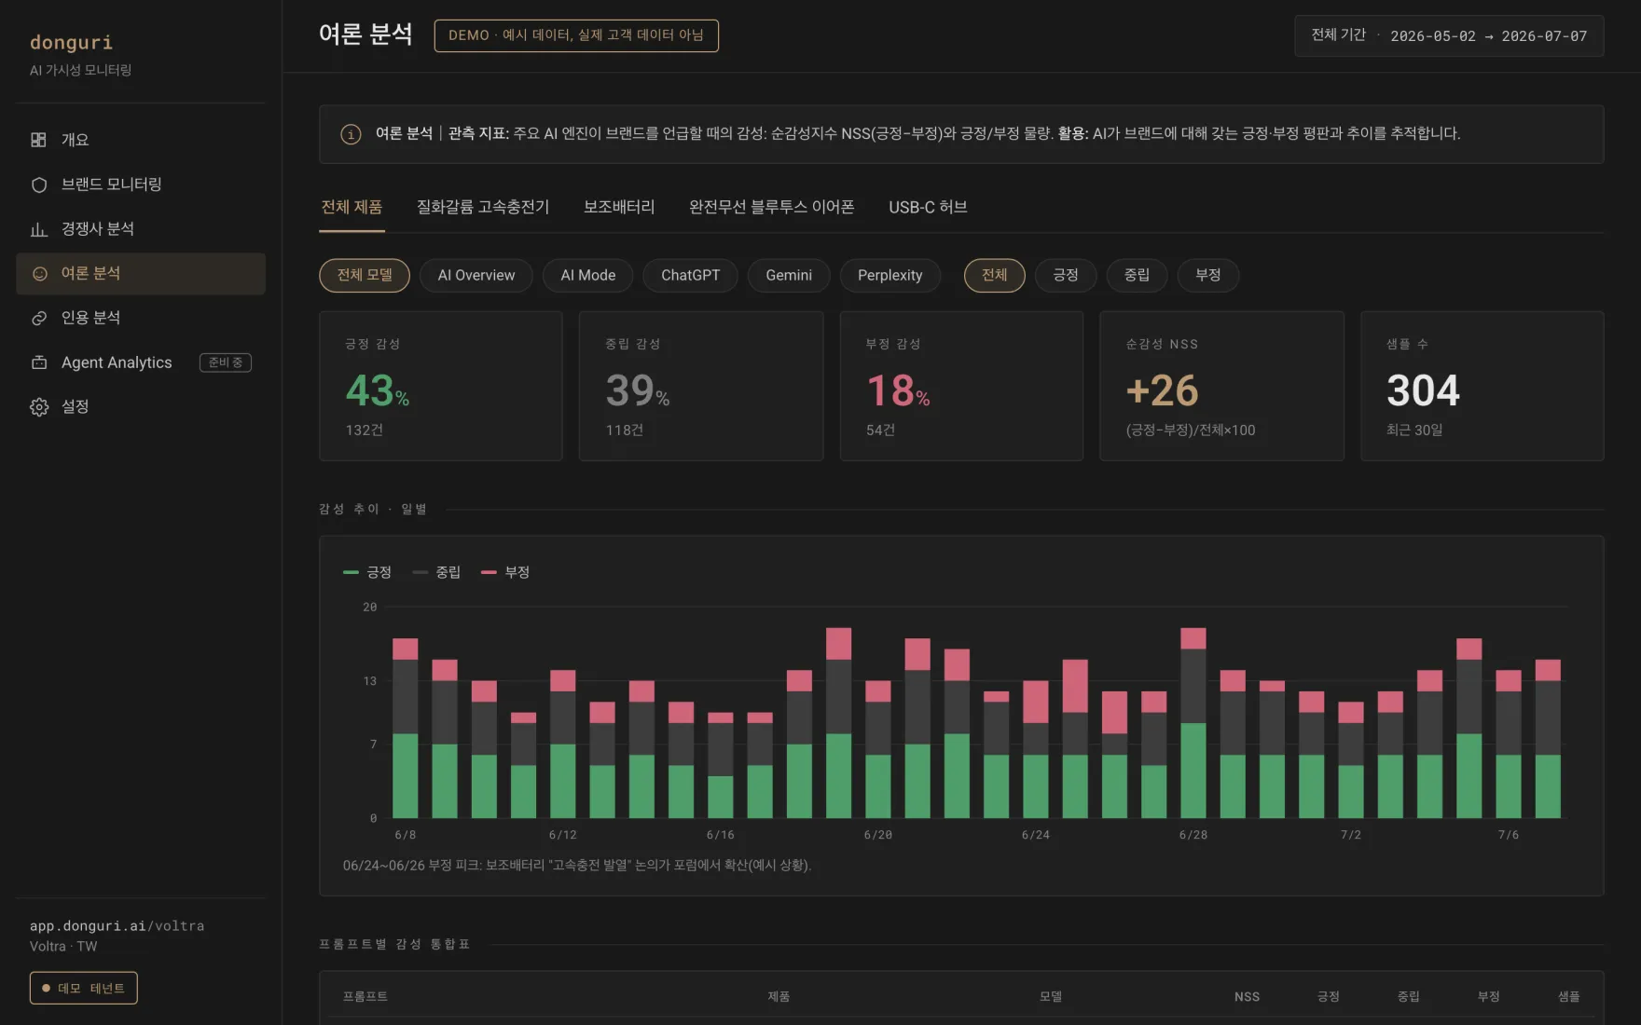Filter by Gemini model
This screenshot has height=1025, width=1641.
coord(789,275)
